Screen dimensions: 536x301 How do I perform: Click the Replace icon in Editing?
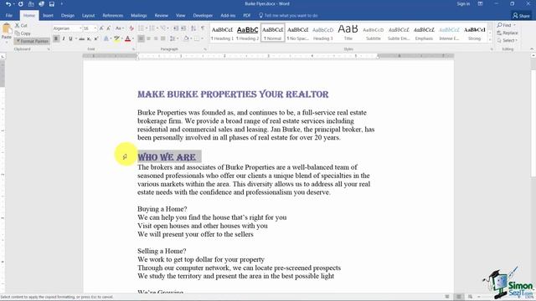[x=508, y=33]
